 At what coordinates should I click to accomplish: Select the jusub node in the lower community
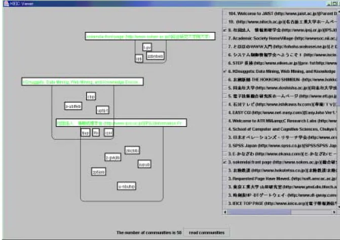tap(144, 164)
